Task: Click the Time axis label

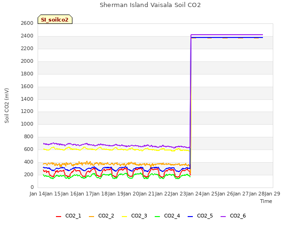Action: [266, 201]
